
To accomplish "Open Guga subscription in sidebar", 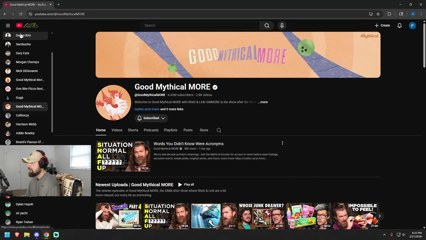I will point(25,98).
